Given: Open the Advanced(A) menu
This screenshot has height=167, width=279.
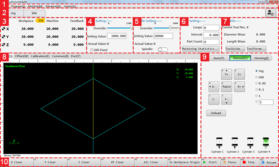Looking at the screenshot, I should 53,6.
